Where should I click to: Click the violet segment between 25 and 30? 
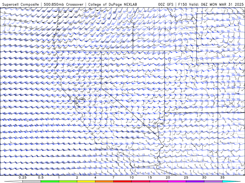click(195, 181)
